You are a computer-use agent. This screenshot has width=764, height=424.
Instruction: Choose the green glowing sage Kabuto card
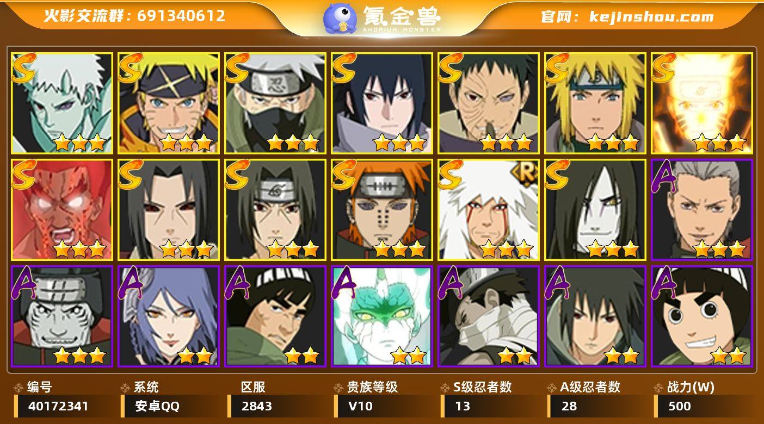(382, 316)
